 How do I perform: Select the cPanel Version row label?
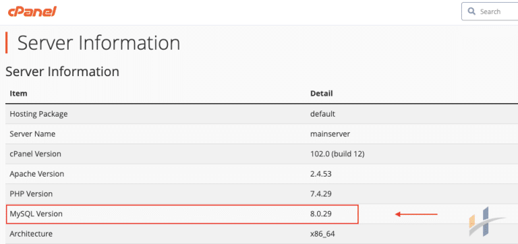point(35,154)
